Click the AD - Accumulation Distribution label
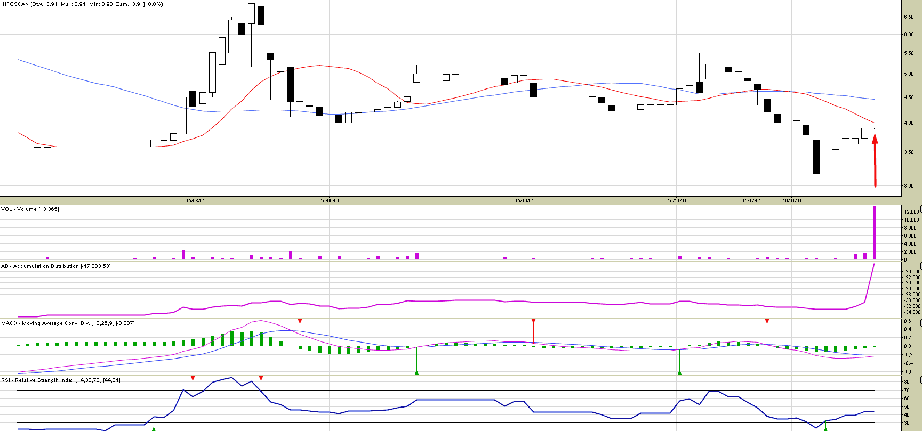The image size is (922, 431). click(x=55, y=266)
